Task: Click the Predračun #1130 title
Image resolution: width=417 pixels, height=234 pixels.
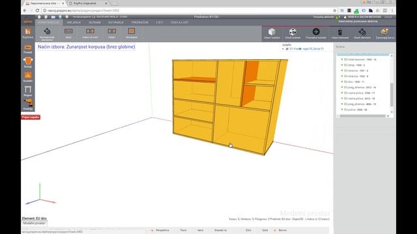Action: 206,17
